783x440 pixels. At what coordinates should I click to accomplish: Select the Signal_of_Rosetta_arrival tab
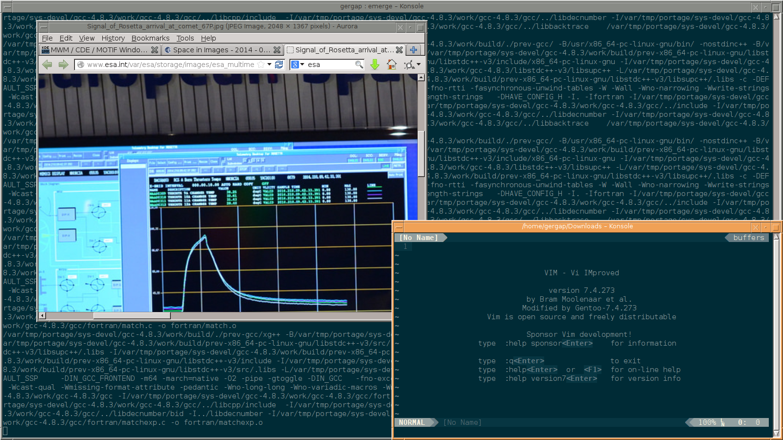345,50
